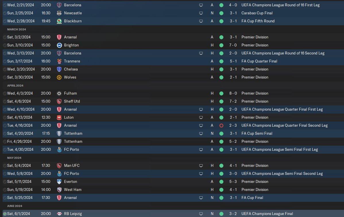Image resolution: width=344 pixels, height=217 pixels.
Task: Toggle the checkmark beside Sat, 3/2/2024 Arsenal fixture
Action: [x=5, y=37]
